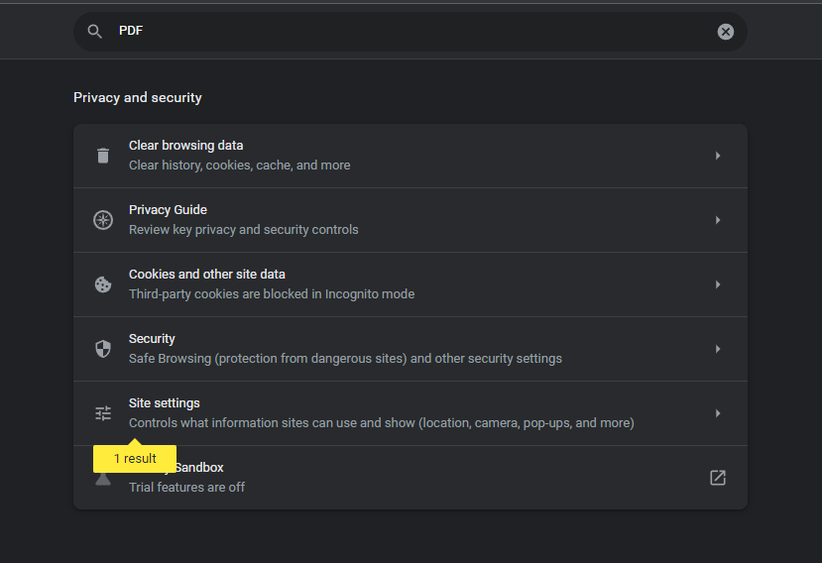Open Site settings entry
The image size is (822, 563).
(411, 413)
